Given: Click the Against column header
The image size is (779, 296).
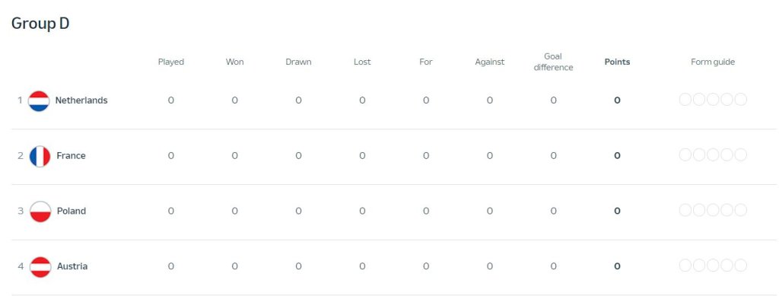Looking at the screenshot, I should click(x=489, y=62).
